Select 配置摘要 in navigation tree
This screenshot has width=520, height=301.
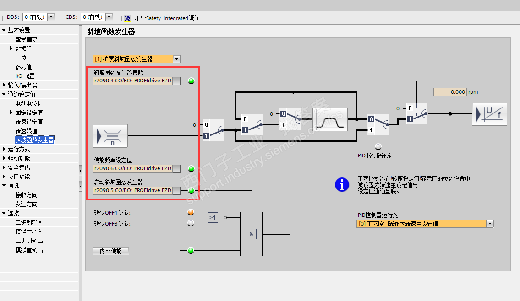tap(26, 39)
